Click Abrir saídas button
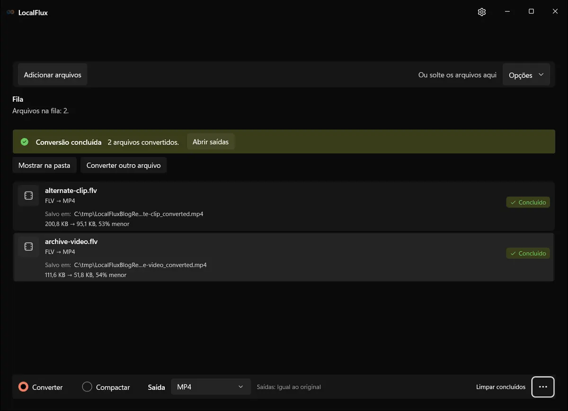This screenshot has width=568, height=411. pos(211,142)
